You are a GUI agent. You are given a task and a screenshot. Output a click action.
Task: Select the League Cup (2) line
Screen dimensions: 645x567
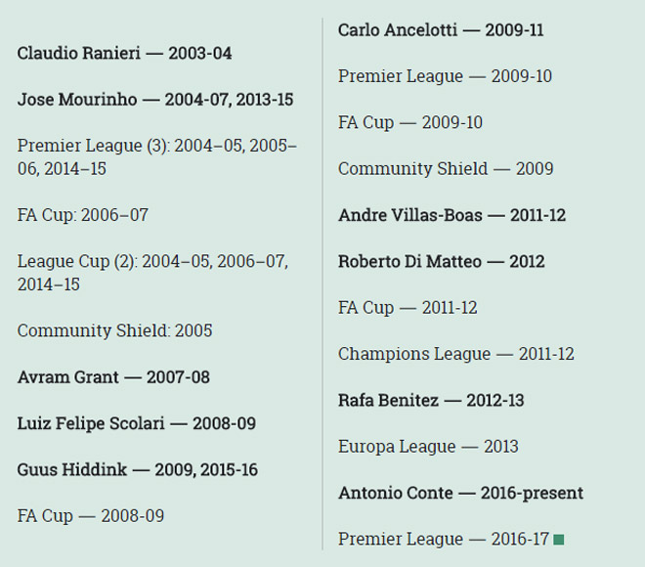[x=152, y=273]
